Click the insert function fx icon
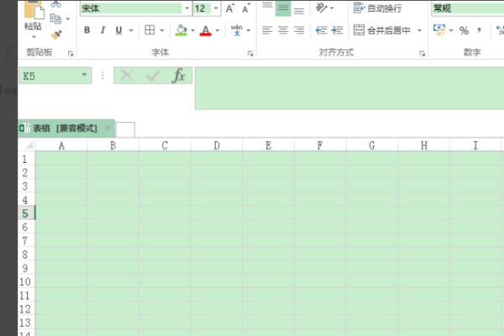Screen dimensions: 504x336 coord(178,76)
